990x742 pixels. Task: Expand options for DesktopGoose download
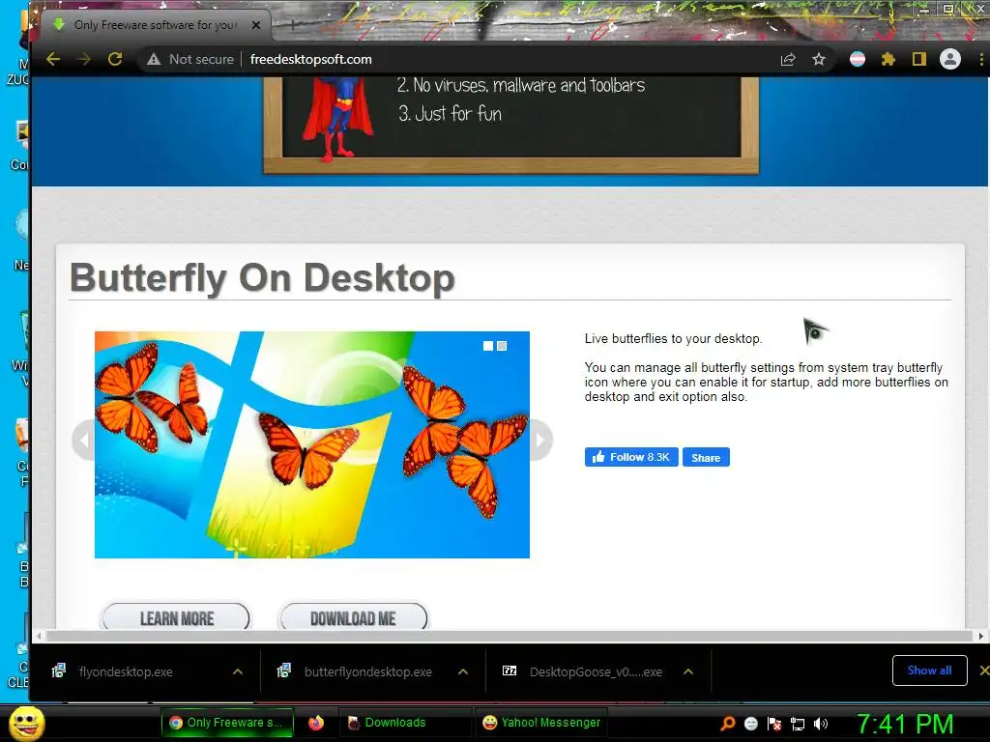pos(688,672)
